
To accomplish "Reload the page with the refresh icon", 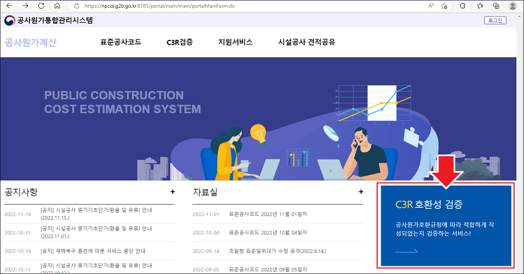I will [x=41, y=6].
